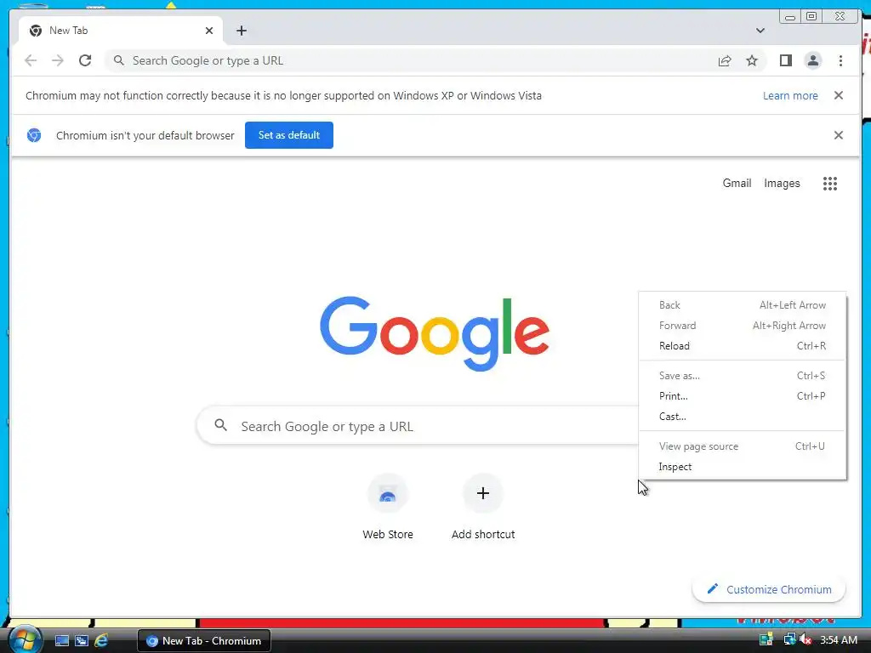Open the Chromium three-dot menu
The width and height of the screenshot is (871, 653).
point(840,60)
